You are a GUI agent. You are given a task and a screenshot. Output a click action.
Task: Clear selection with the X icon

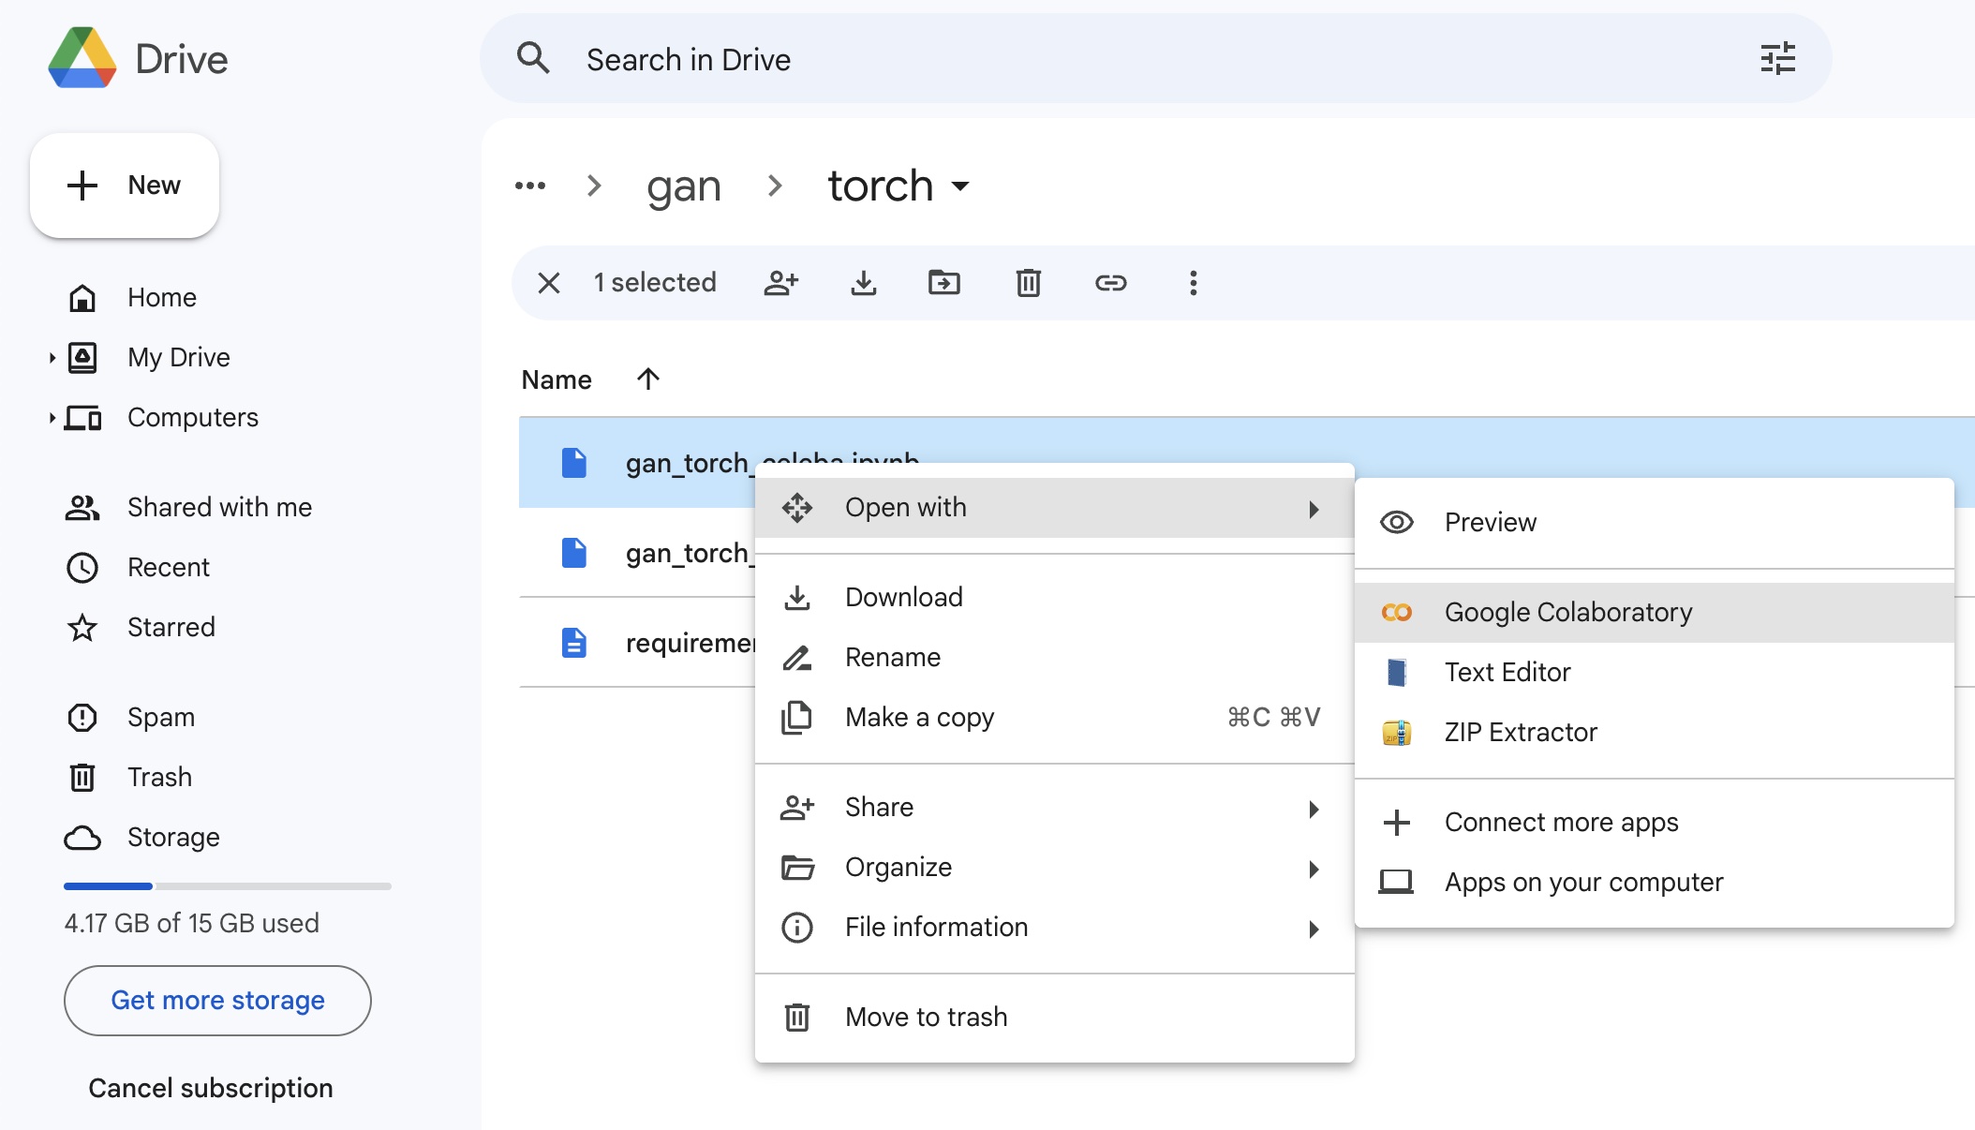549,283
